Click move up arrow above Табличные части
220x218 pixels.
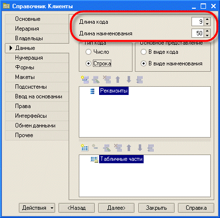129,148
